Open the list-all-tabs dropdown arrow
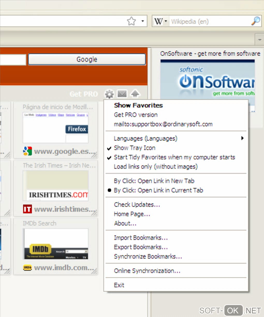264x317 pixels. (260, 40)
